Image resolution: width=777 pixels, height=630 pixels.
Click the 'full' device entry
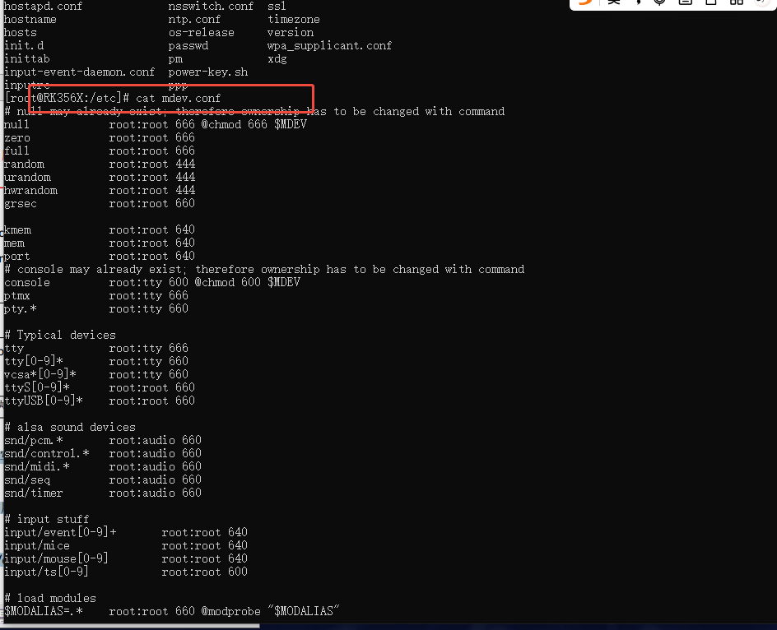[x=16, y=151]
